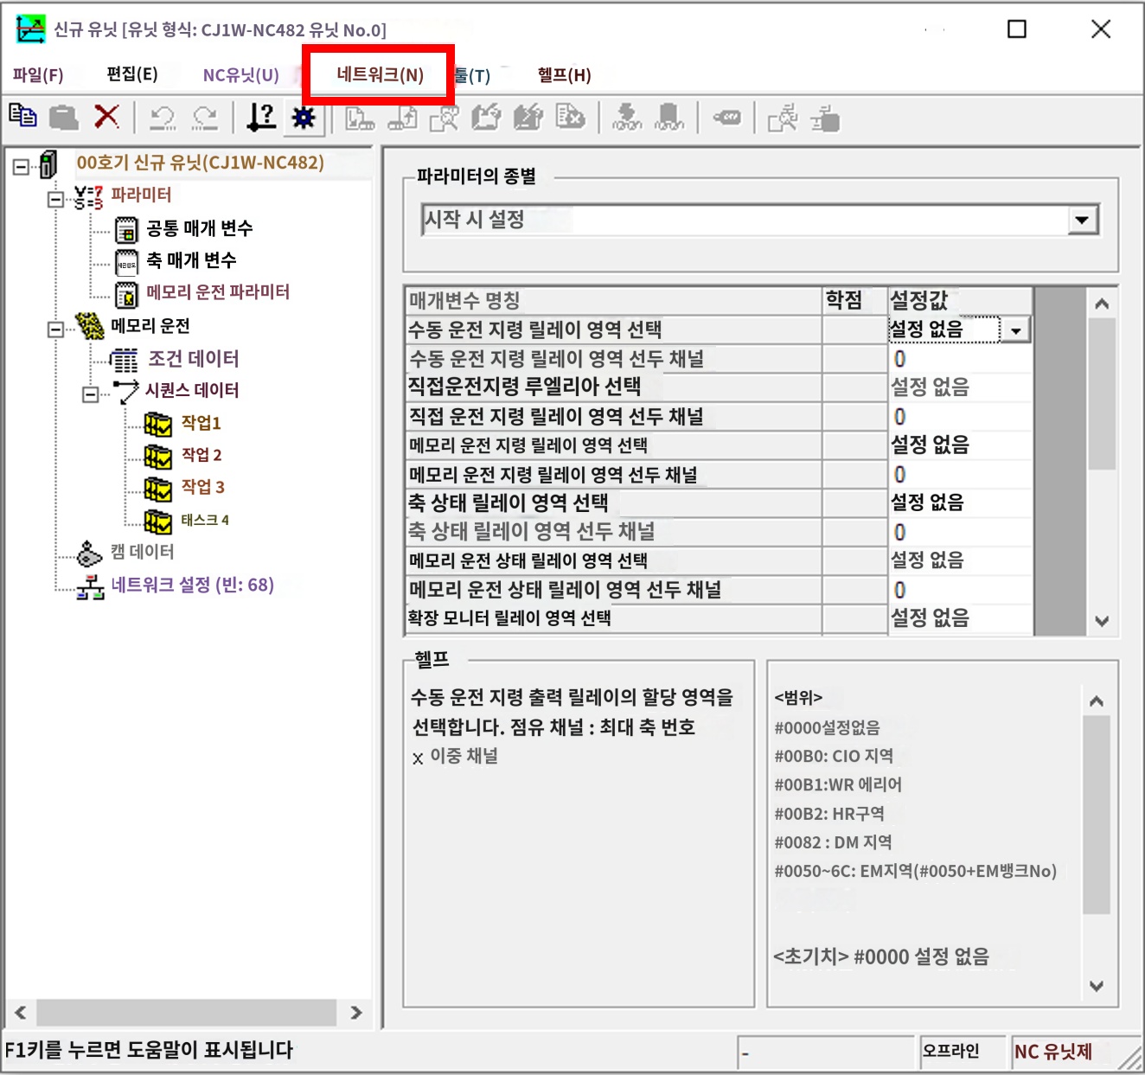Click the help range panel scroll-down arrow
Image resolution: width=1145 pixels, height=1075 pixels.
pos(1097,985)
